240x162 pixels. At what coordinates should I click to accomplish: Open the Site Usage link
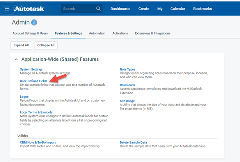(x=127, y=101)
